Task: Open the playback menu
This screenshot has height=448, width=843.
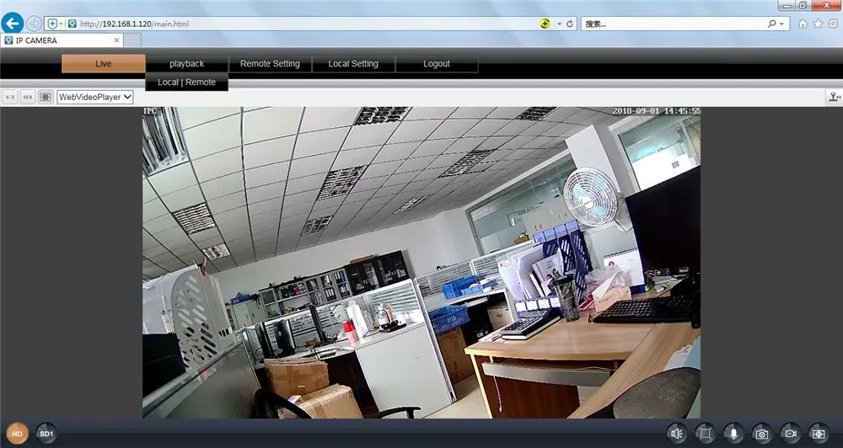Action: [x=186, y=63]
